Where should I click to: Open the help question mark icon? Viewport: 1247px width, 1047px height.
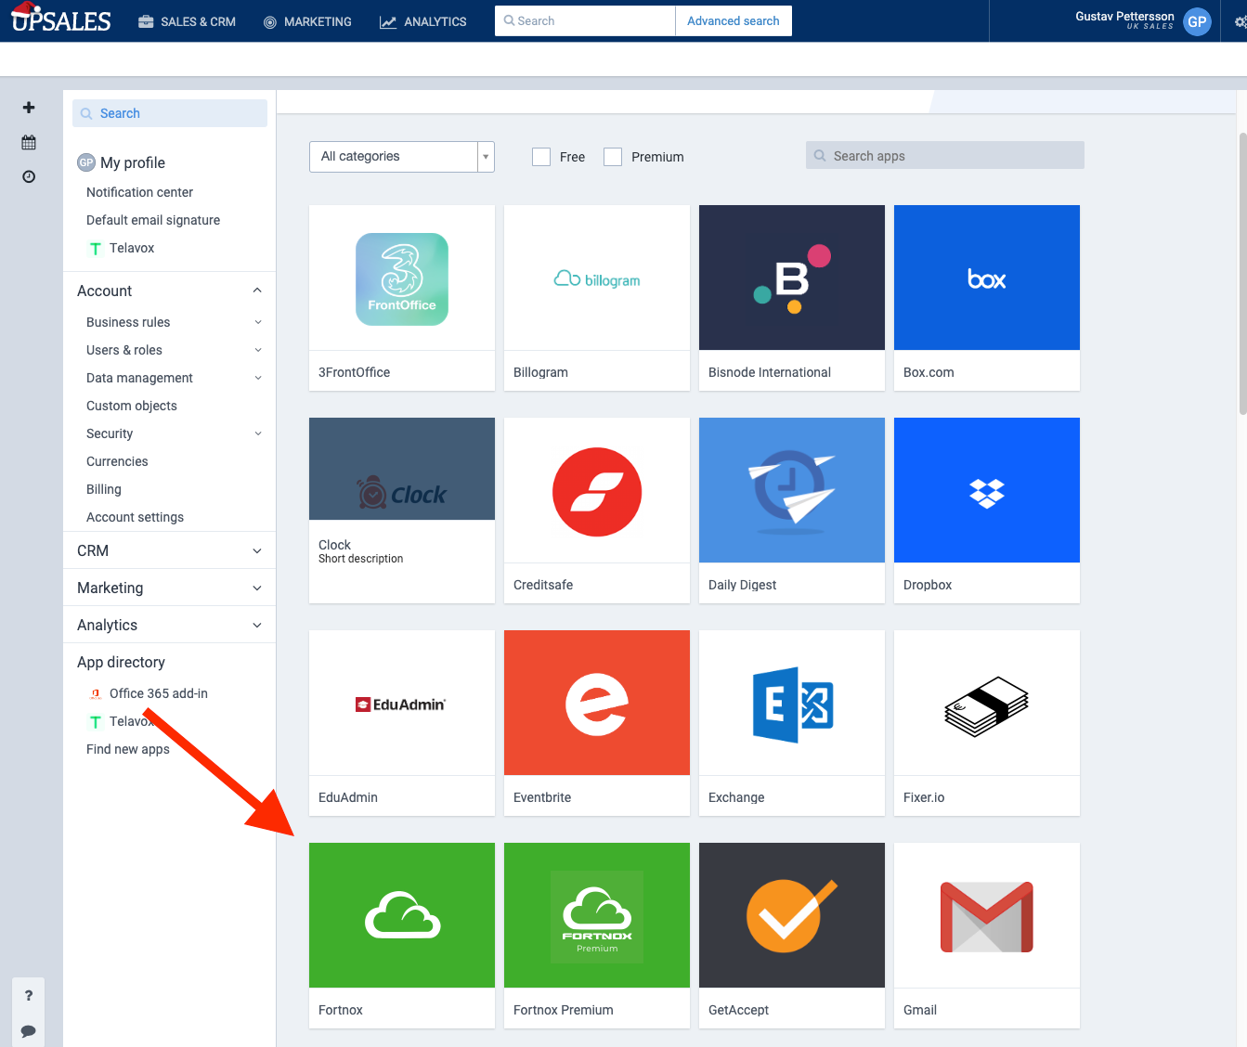29,995
